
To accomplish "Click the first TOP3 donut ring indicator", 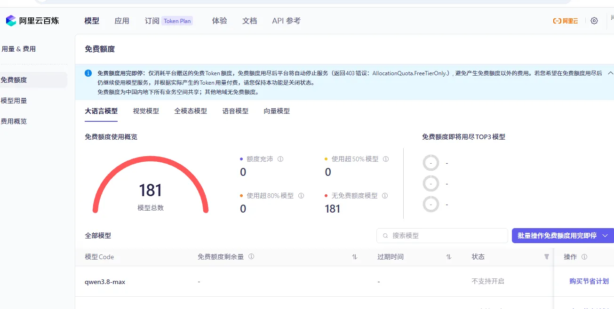I will click(431, 163).
